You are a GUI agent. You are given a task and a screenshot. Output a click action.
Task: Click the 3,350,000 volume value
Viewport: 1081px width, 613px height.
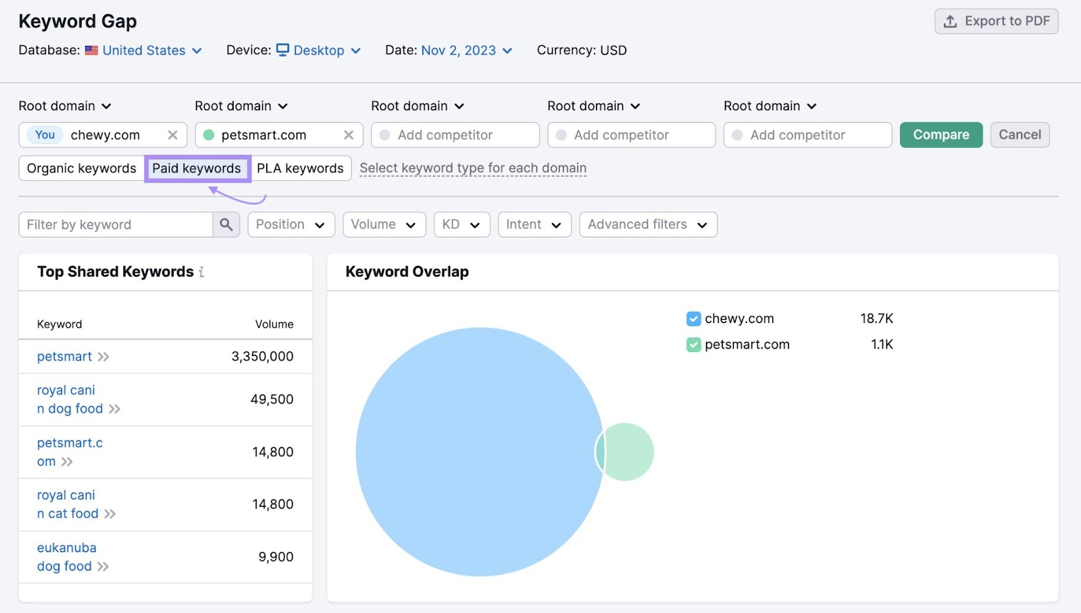[x=262, y=357]
